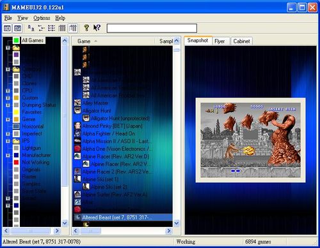Select Alpine Ski (set 1) entry
320x248 pixels.
100,179
